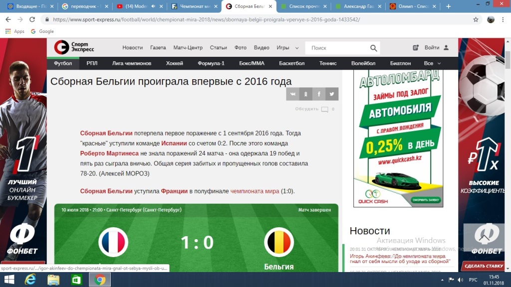
Task: Open the Фото menu item
Action: (241, 47)
